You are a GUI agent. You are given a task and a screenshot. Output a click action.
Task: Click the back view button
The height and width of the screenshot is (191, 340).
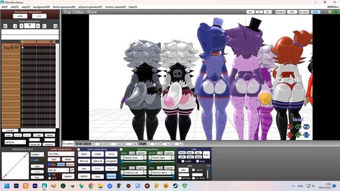coord(190,153)
